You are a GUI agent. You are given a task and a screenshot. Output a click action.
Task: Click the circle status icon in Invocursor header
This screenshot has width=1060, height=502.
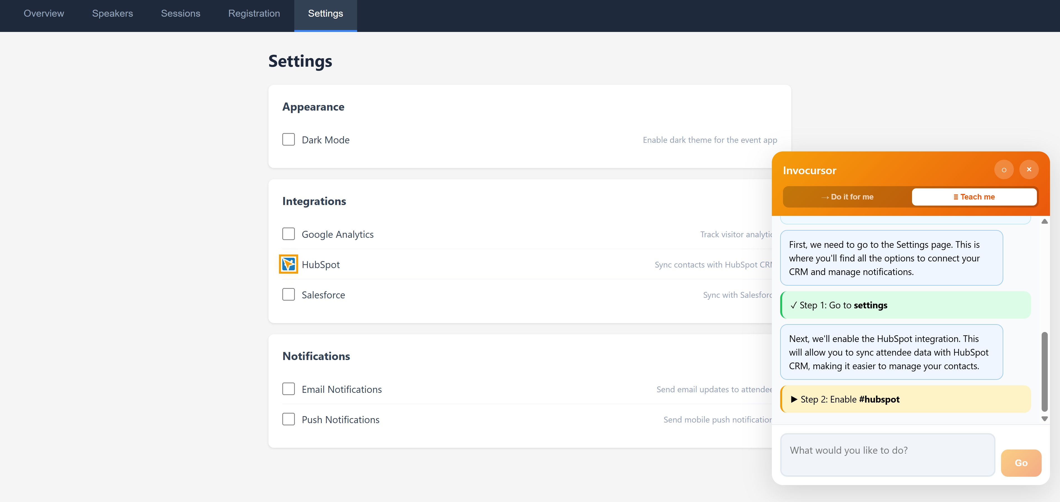tap(1004, 169)
